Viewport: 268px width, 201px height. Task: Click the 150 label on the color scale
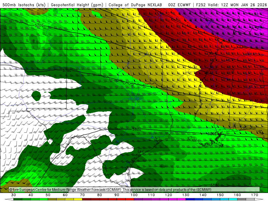pos(220,195)
